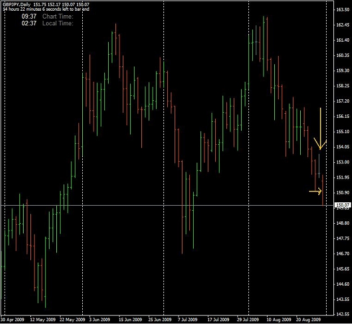Click the 154.05 price axis label

click(343, 147)
